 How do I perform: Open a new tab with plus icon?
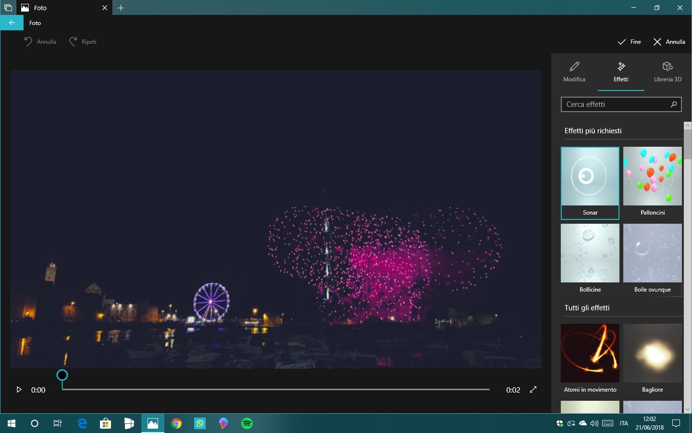click(x=121, y=8)
